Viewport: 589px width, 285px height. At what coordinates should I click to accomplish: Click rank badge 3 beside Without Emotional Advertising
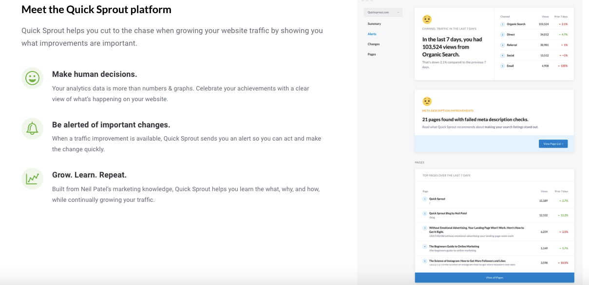[x=425, y=228]
